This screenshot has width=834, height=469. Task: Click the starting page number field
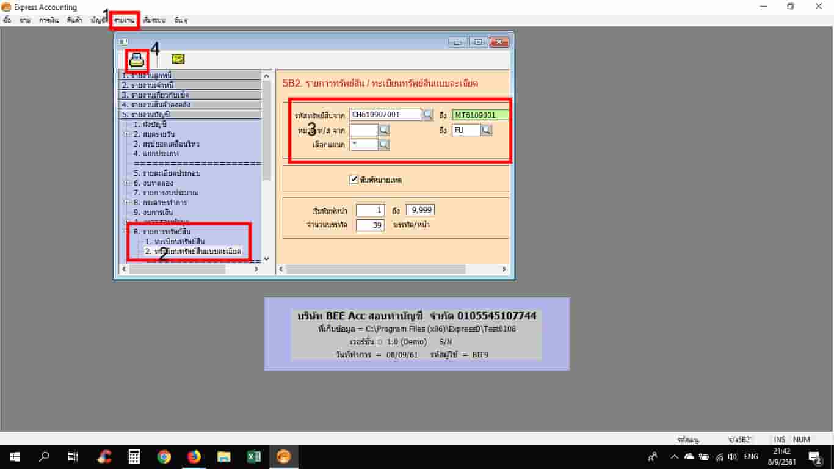click(x=370, y=210)
